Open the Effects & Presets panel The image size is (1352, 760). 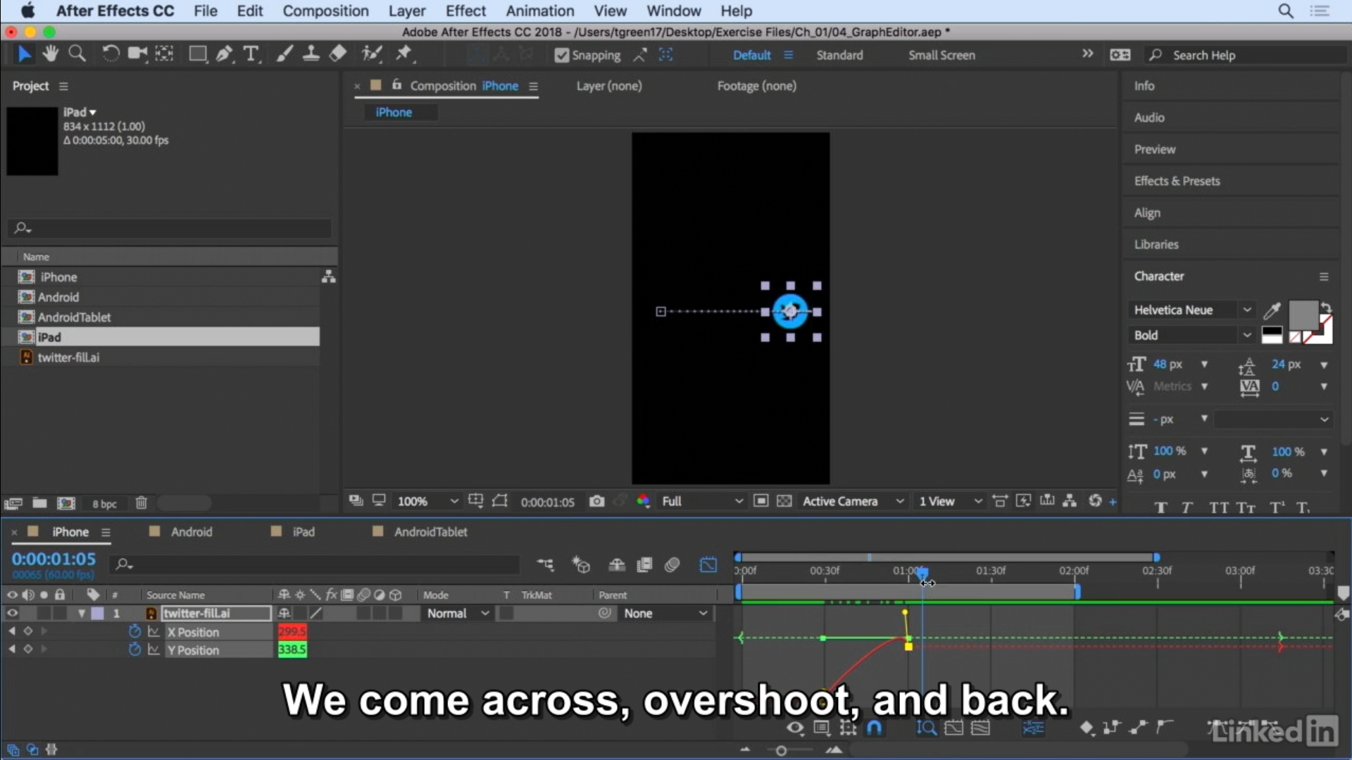[x=1177, y=181]
